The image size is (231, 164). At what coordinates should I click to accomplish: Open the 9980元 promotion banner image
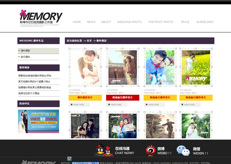click(x=38, y=121)
